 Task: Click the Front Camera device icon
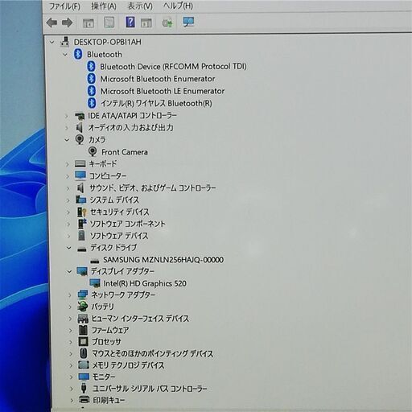93,152
